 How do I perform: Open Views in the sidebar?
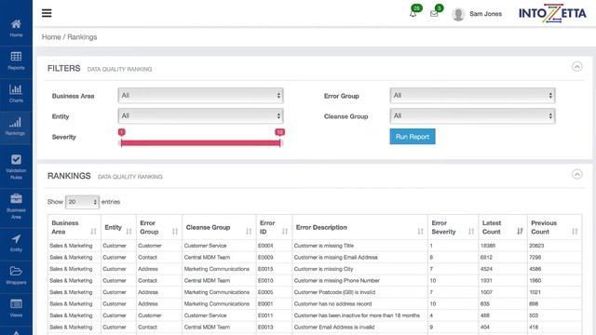[16, 308]
